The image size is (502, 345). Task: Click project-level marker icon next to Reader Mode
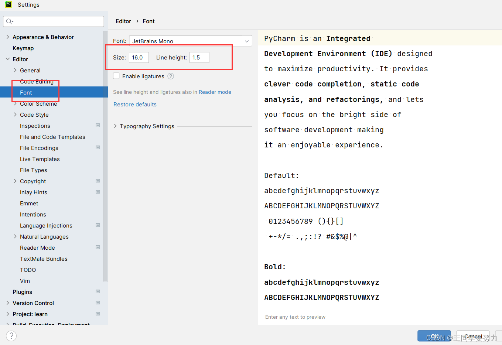tap(98, 247)
